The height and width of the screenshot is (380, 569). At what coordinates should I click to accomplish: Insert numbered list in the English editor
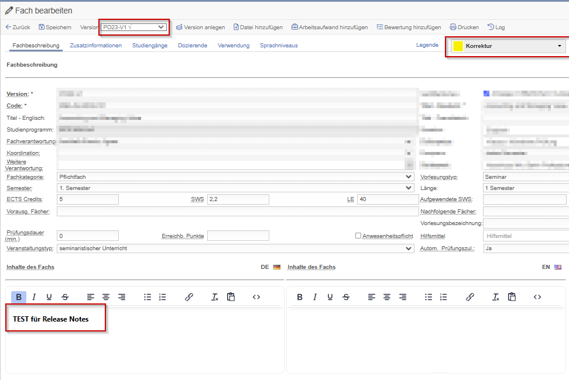(x=444, y=297)
